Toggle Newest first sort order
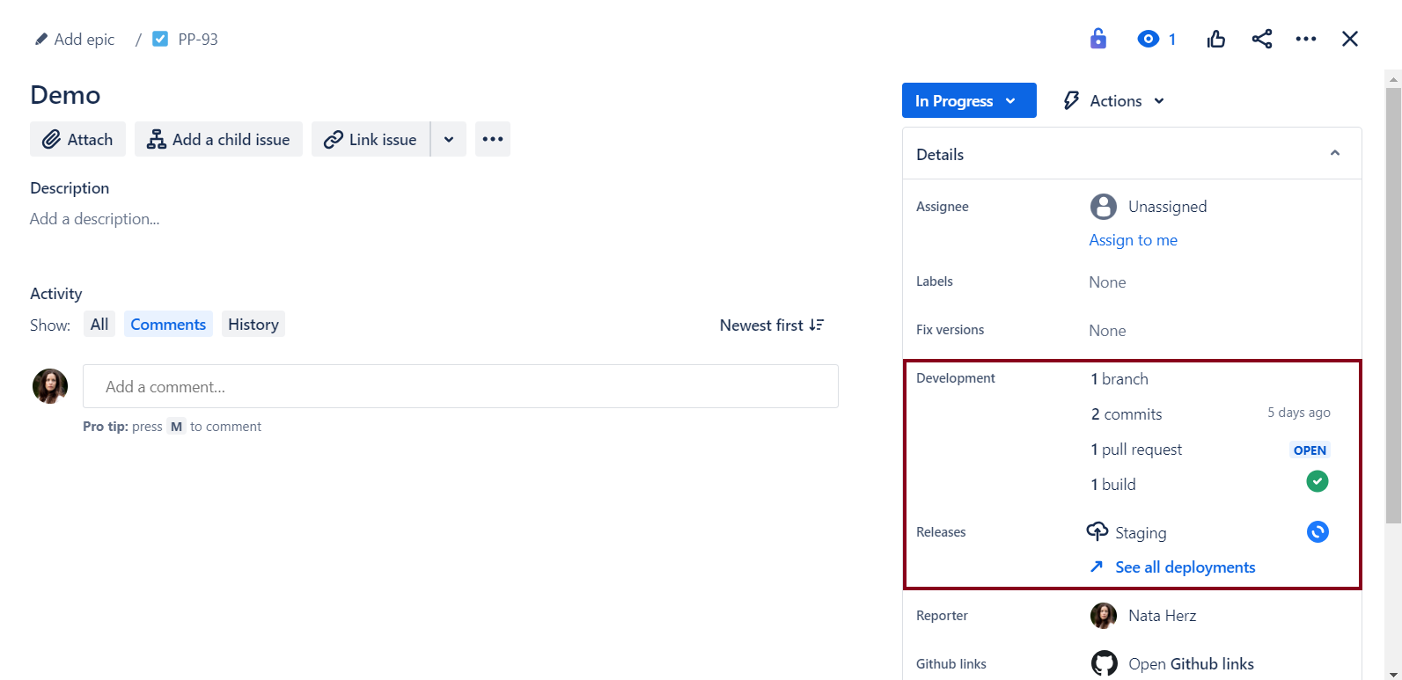 [x=771, y=325]
